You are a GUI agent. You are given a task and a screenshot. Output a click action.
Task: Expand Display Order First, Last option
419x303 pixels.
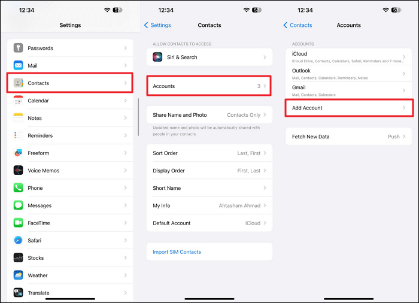pos(209,171)
